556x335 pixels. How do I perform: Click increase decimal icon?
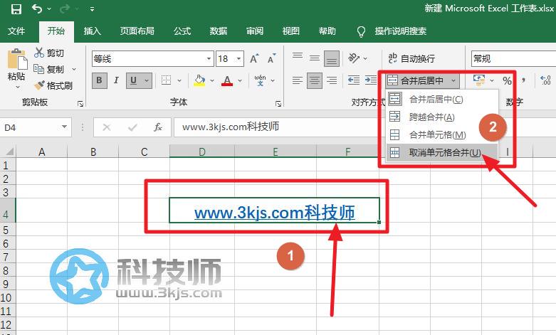tap(545, 80)
